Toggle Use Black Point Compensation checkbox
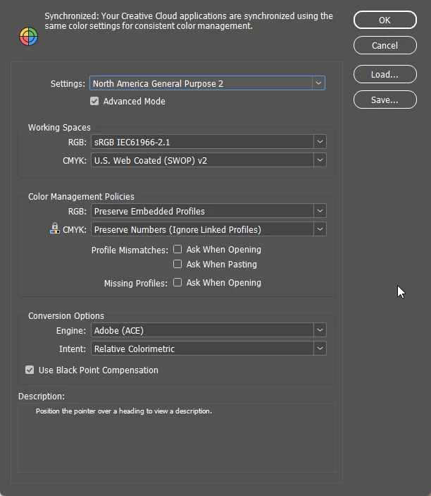The width and height of the screenshot is (431, 496). [30, 370]
